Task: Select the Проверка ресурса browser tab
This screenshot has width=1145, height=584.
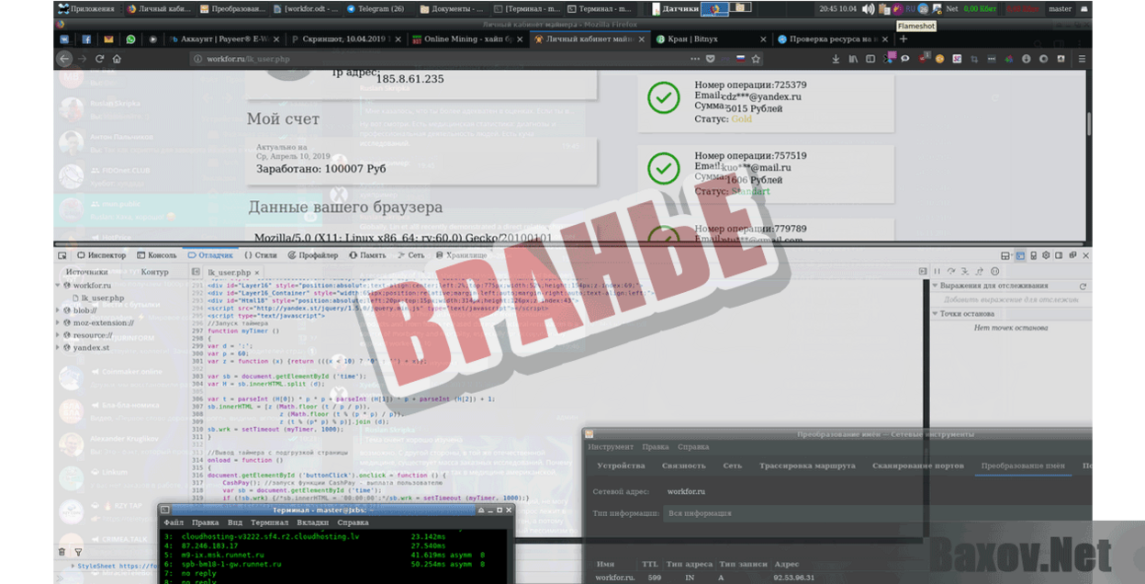Action: tap(836, 39)
